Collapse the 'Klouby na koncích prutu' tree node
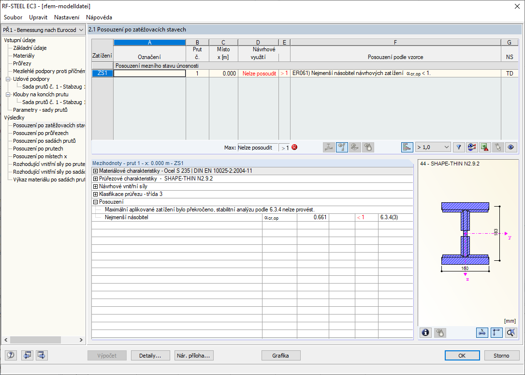The width and height of the screenshot is (525, 375). pyautogui.click(x=8, y=94)
